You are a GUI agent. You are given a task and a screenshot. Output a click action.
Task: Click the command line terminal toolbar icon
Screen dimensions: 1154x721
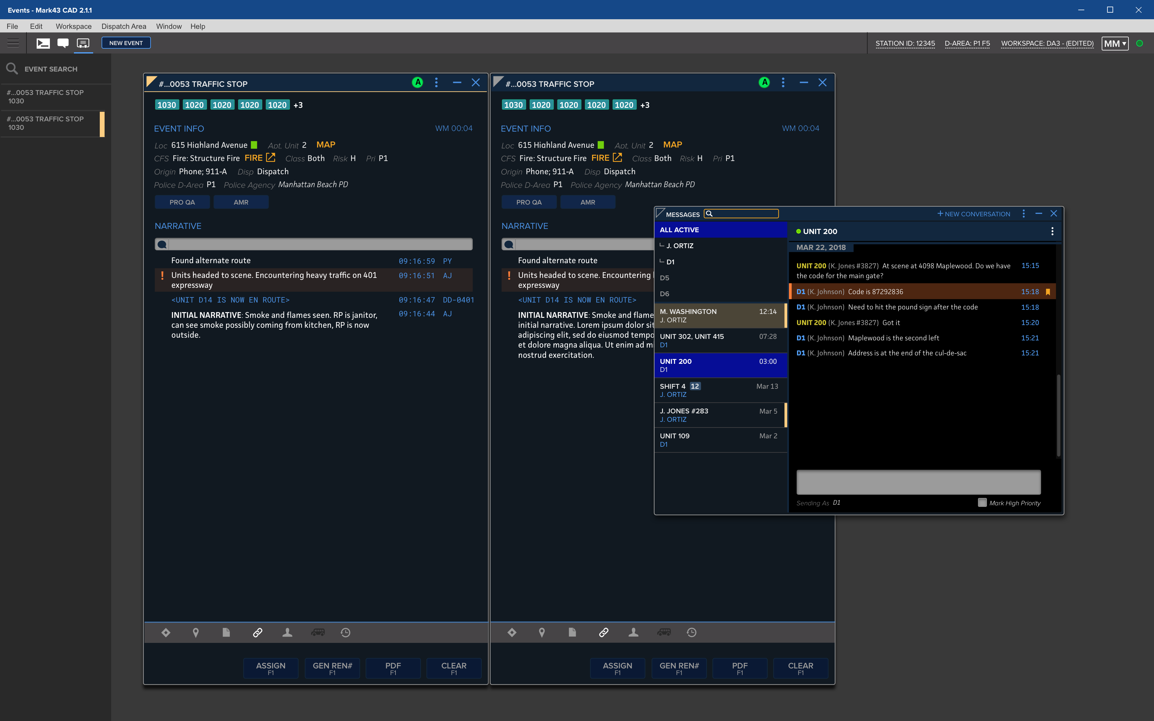click(x=43, y=43)
